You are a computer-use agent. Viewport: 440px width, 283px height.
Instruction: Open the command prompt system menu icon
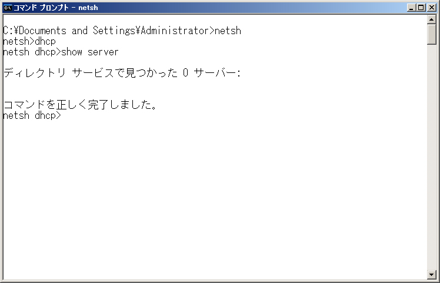pos(8,8)
